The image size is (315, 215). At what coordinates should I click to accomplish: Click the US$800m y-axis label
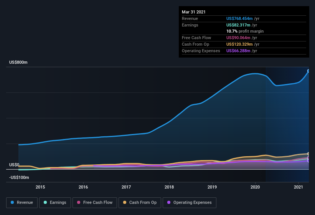(x=18, y=62)
